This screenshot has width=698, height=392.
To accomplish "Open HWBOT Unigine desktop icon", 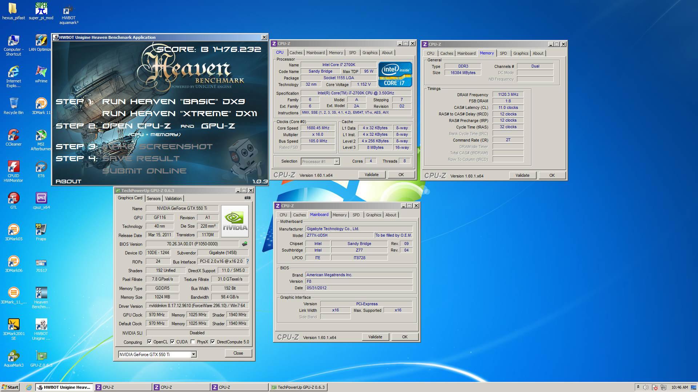I will pos(41,329).
